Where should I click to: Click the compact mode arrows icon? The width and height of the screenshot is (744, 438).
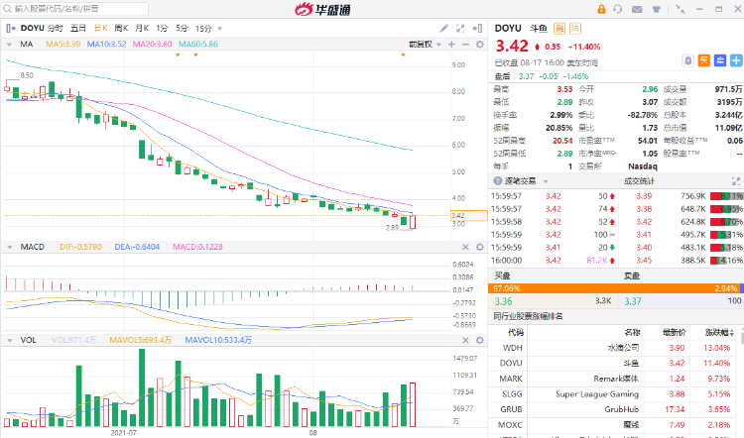point(680,9)
